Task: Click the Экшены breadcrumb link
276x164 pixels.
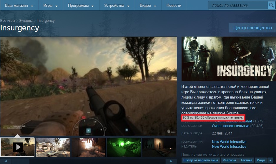Action: 26,20
